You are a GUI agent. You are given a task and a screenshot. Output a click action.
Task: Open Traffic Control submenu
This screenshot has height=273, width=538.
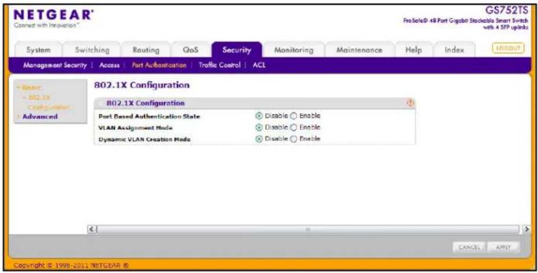(220, 65)
